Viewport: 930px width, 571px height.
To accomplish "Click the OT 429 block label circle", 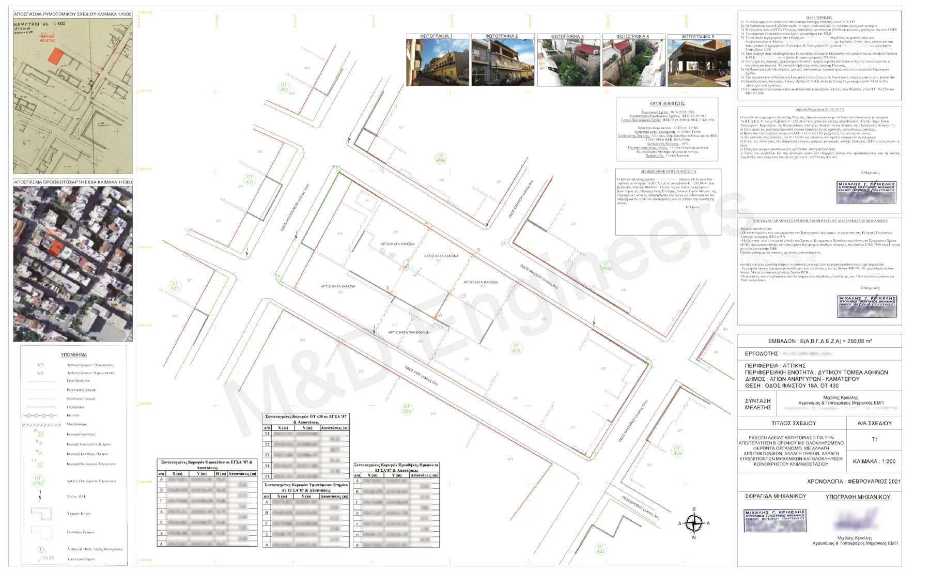I will coord(677,451).
